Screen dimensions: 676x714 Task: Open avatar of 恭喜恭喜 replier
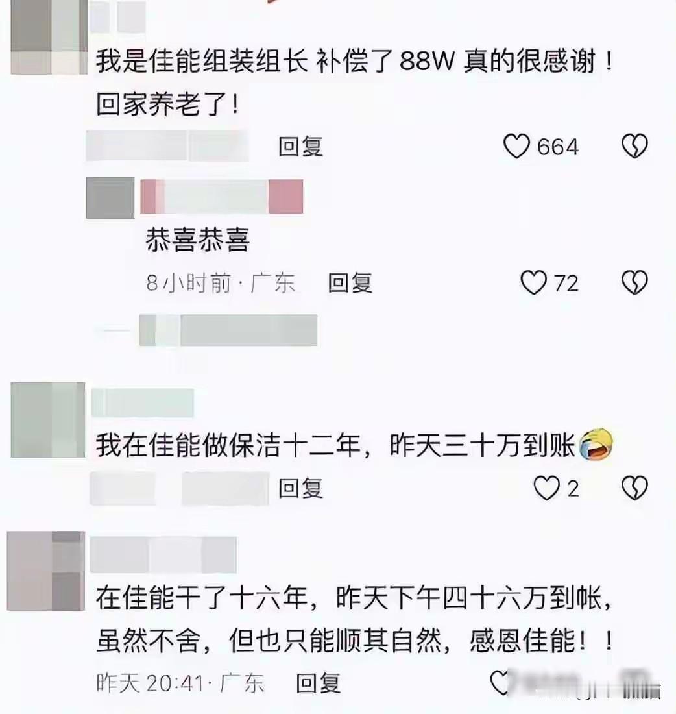click(x=110, y=197)
